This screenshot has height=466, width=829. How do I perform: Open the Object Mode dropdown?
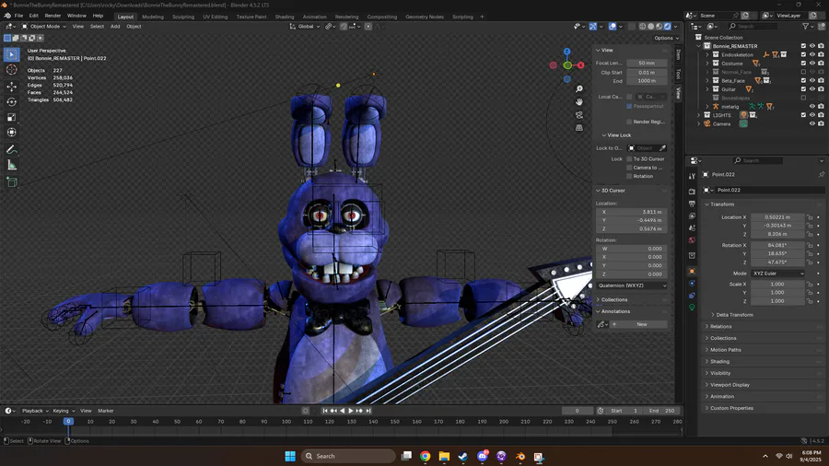[44, 27]
